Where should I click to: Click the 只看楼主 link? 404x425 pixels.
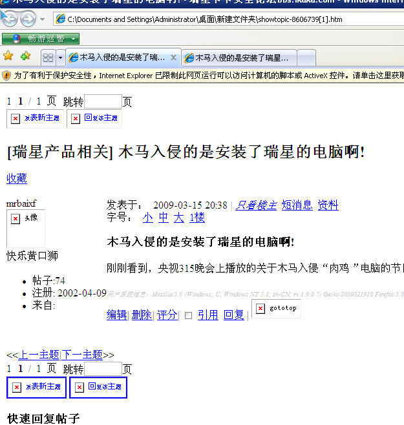(256, 205)
